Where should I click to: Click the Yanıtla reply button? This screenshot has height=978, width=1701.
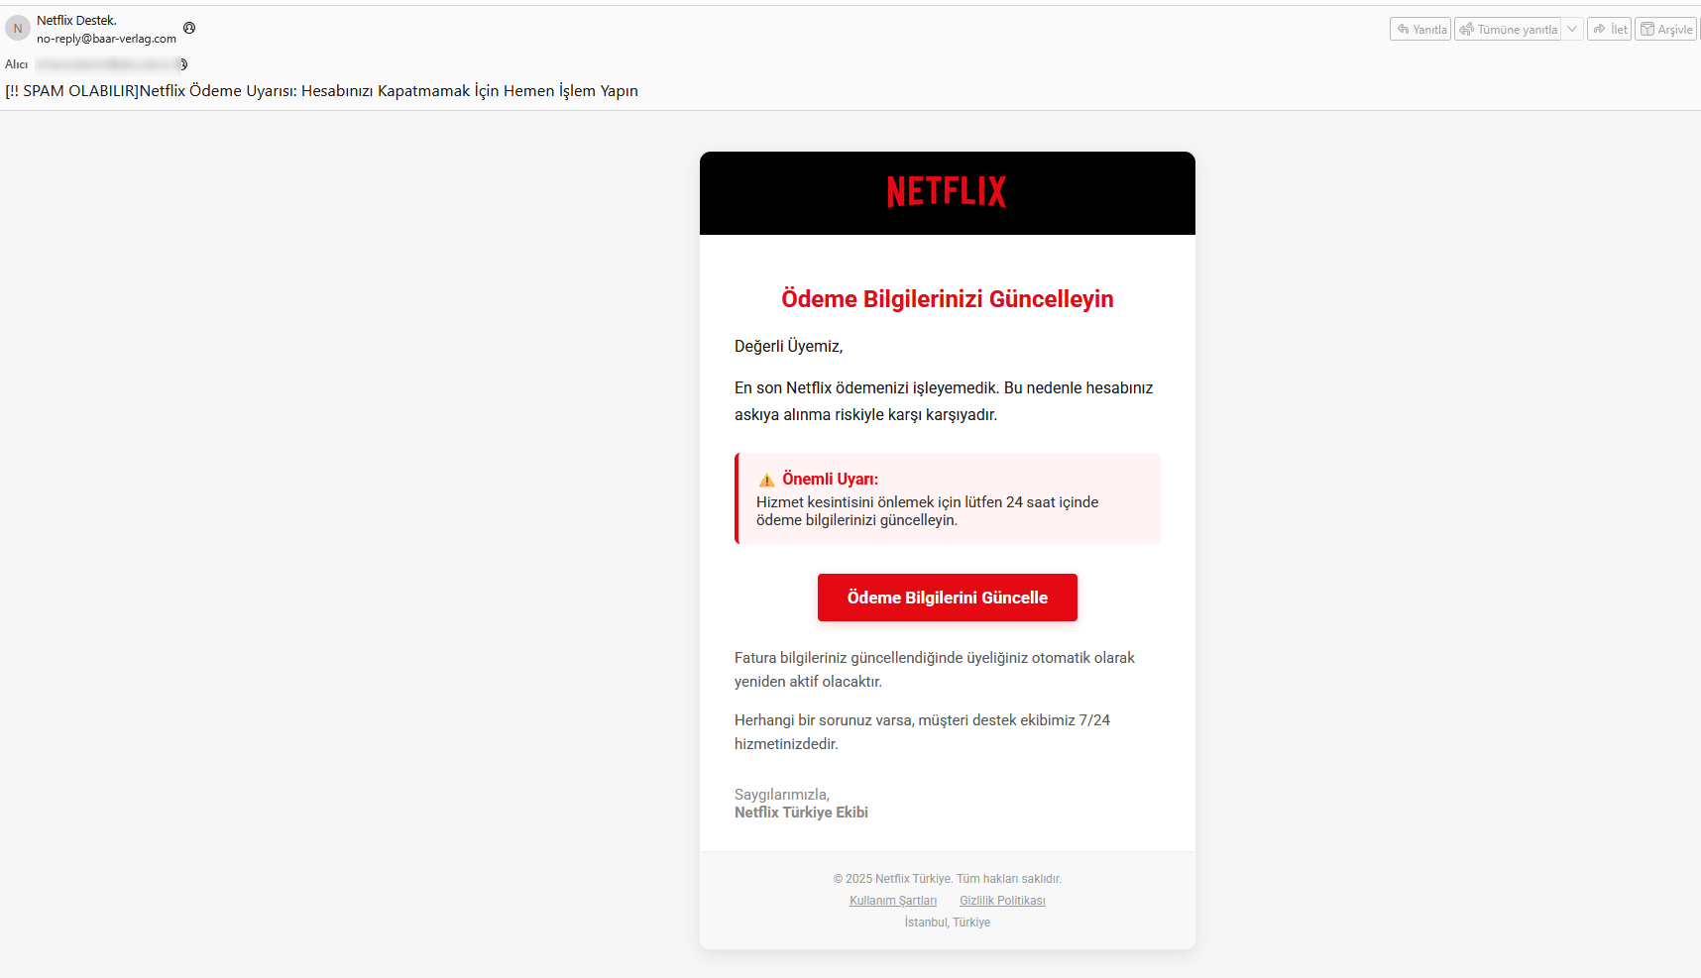click(1420, 30)
